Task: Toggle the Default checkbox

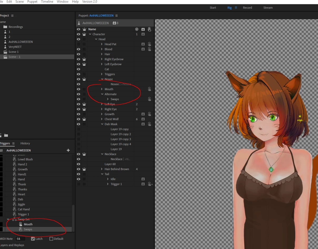Action: click(x=51, y=239)
